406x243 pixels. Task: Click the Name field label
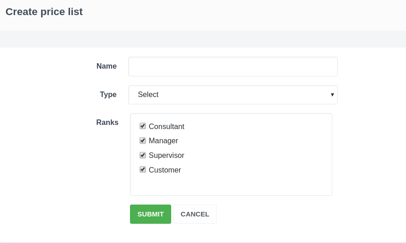pos(106,66)
